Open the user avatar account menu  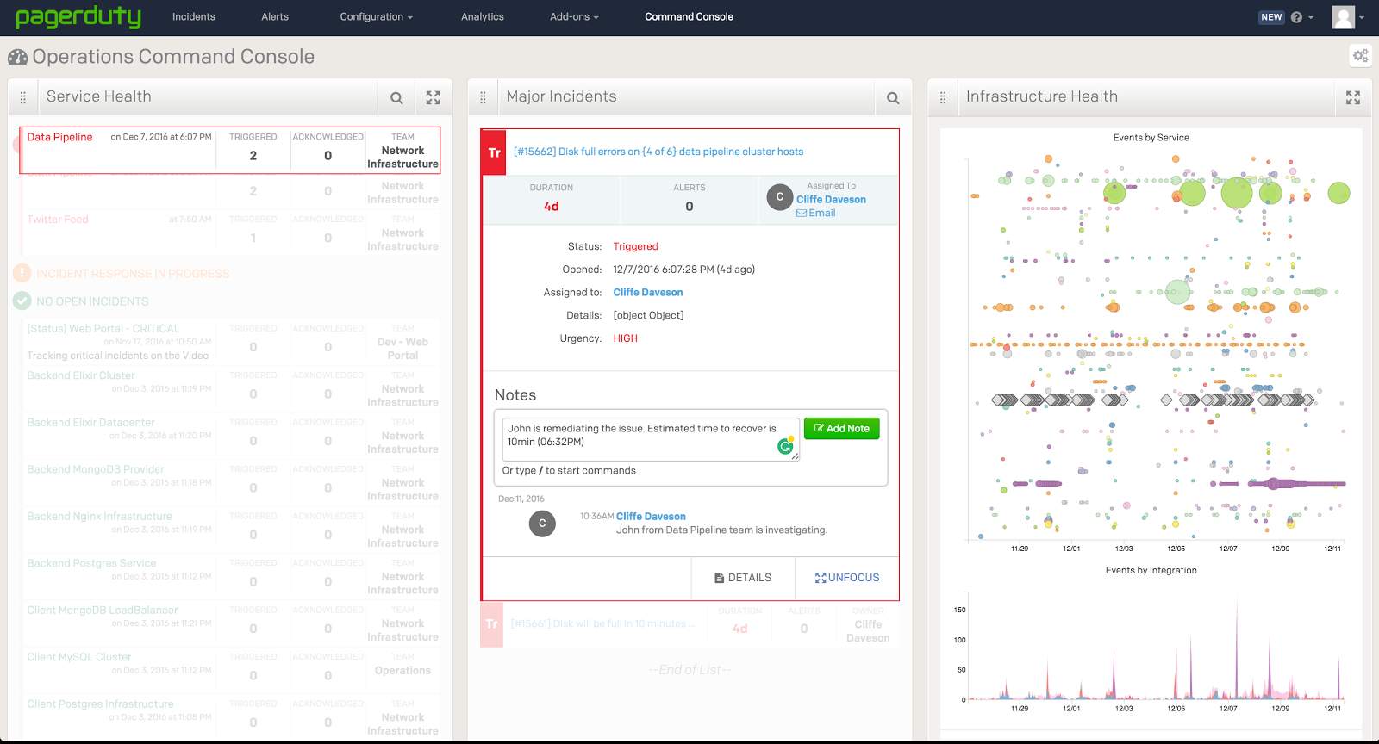(x=1347, y=17)
